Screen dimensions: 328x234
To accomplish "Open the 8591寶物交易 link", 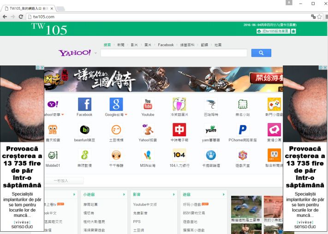I will pyautogui.click(x=194, y=213).
